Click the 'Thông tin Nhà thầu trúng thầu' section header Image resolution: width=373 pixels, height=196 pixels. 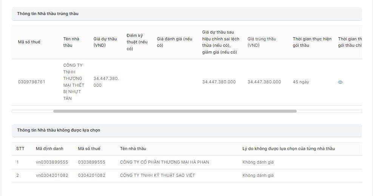pos(48,14)
